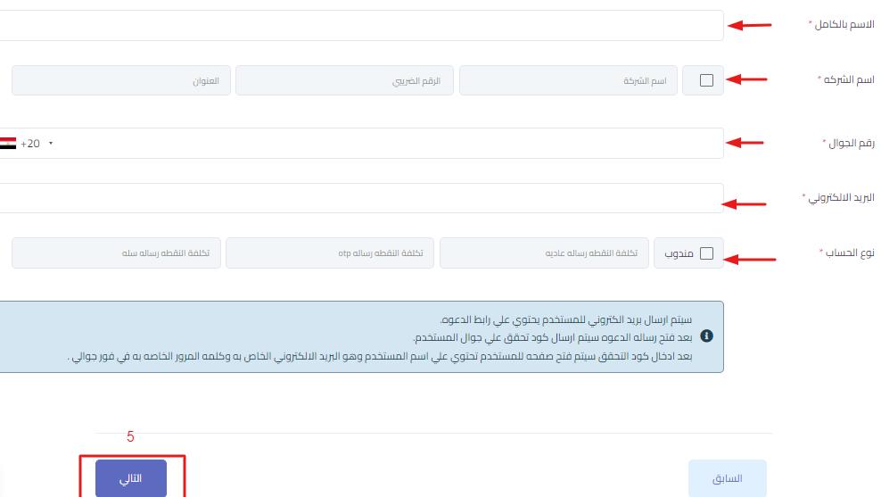Image resolution: width=881 pixels, height=497 pixels.
Task: Select the +20 dial code text
Action: pyautogui.click(x=30, y=144)
